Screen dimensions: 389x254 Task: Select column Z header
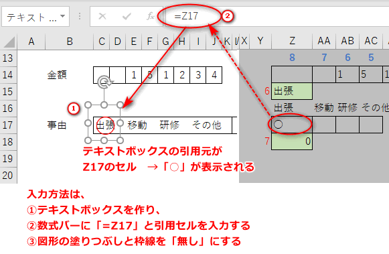pyautogui.click(x=292, y=41)
